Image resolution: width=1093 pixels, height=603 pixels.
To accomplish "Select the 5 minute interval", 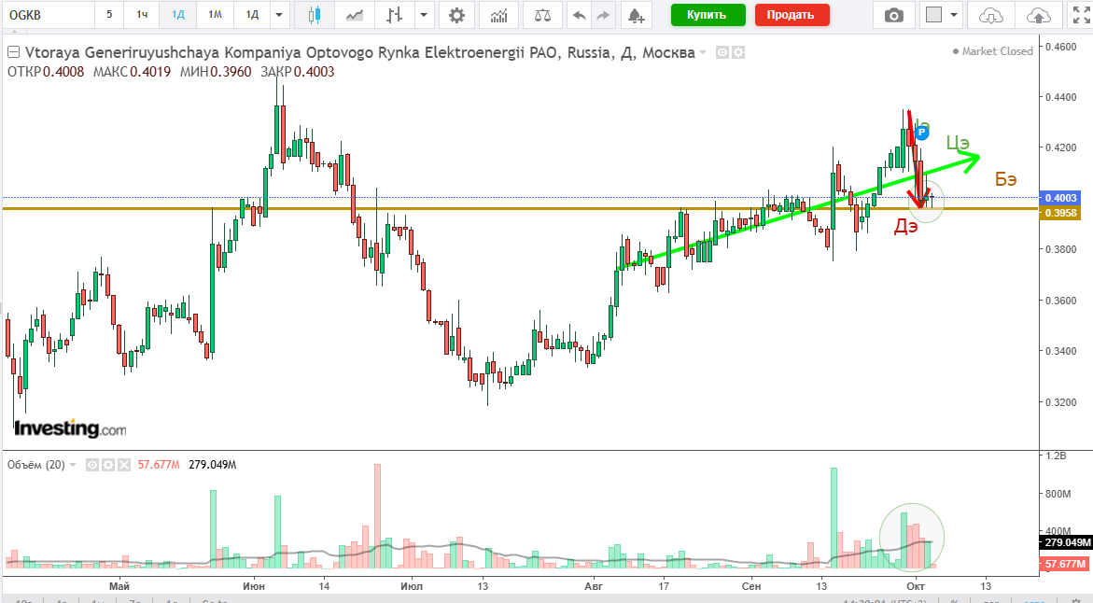I will [x=109, y=15].
